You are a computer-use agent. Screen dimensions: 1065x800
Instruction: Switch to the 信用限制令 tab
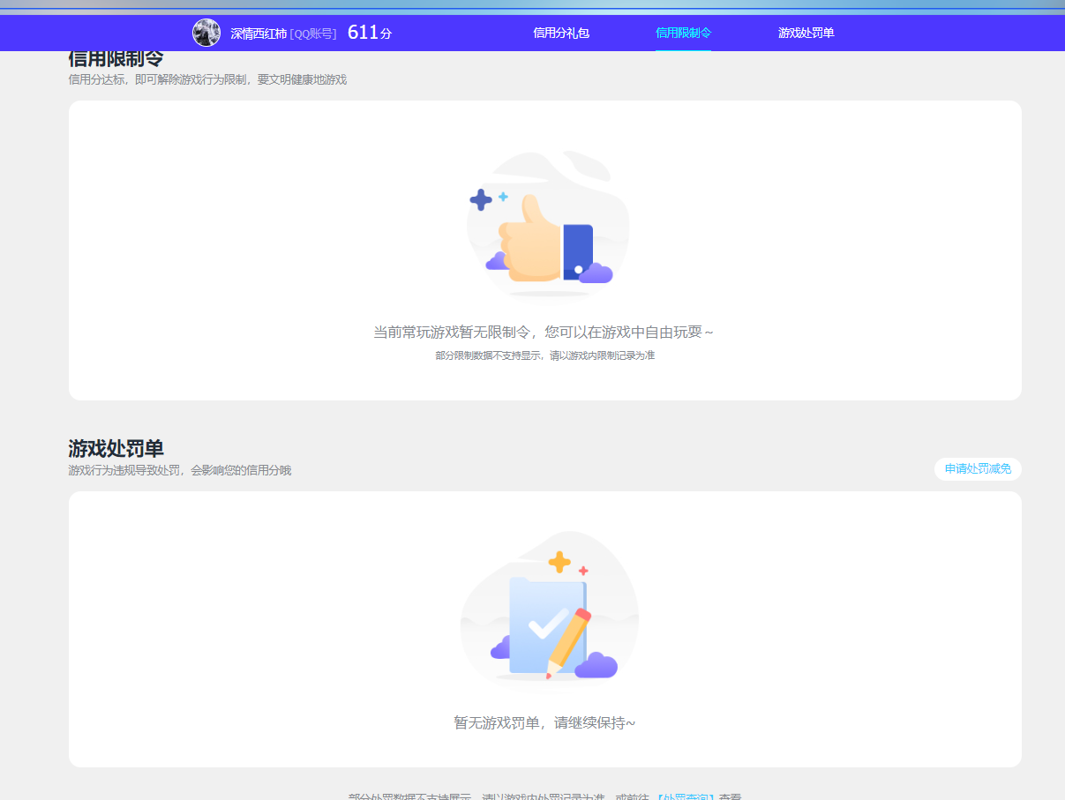pos(683,33)
